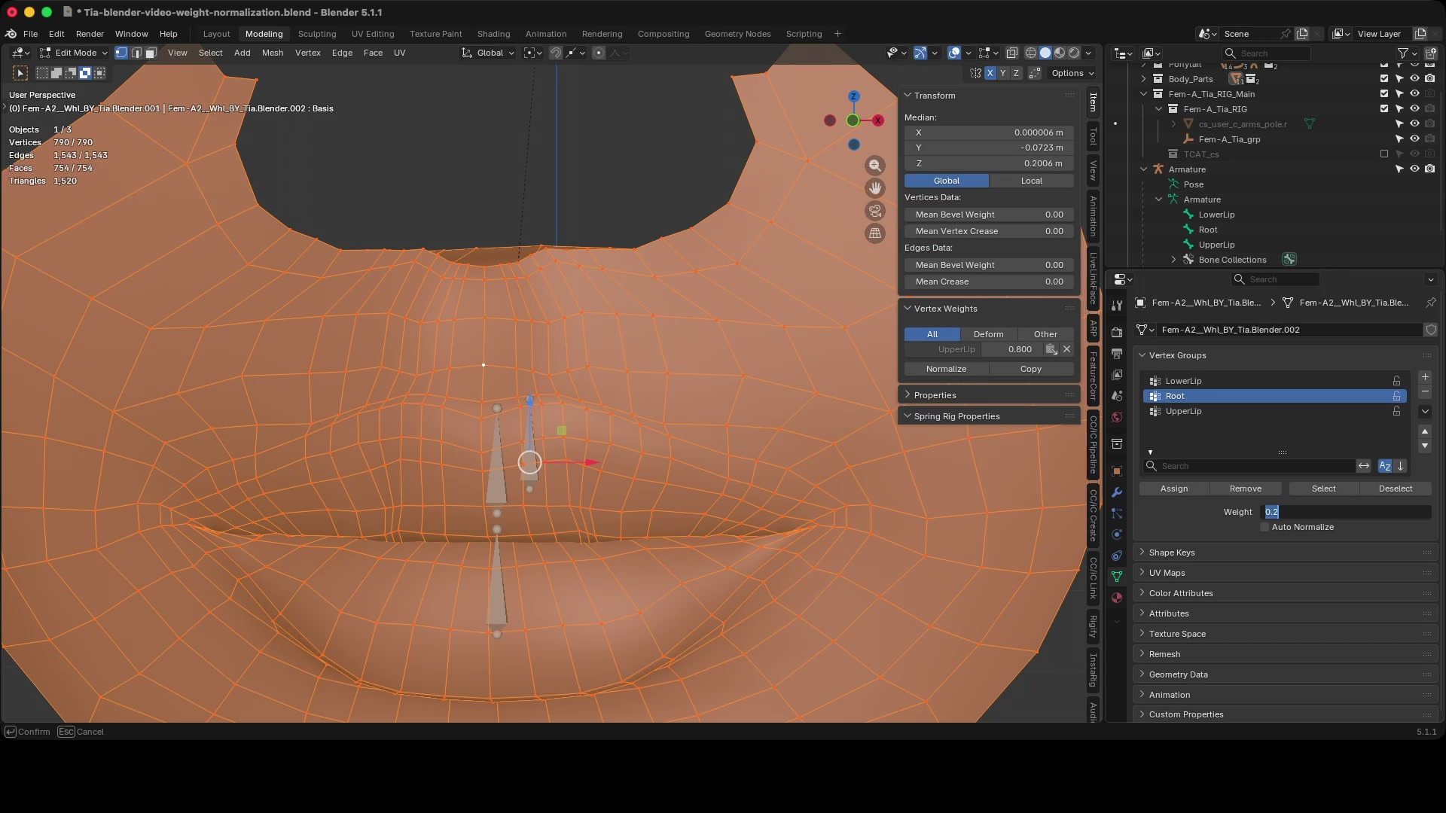Click the Assign button
Viewport: 1446px width, 813px height.
(x=1174, y=489)
